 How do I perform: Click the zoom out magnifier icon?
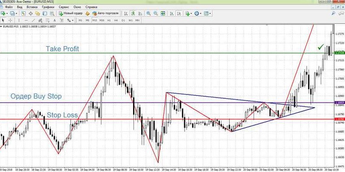[156, 13]
